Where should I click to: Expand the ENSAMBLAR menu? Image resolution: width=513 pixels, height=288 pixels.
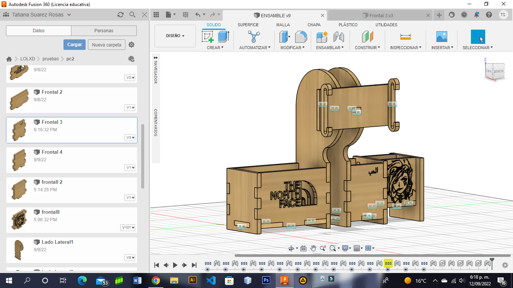point(330,48)
